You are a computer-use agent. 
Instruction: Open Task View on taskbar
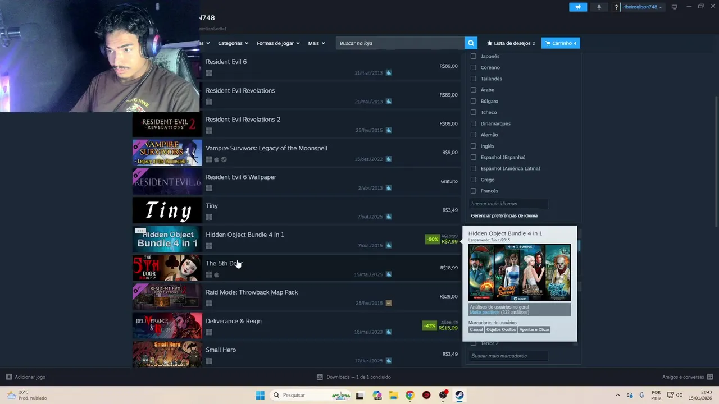click(x=359, y=395)
